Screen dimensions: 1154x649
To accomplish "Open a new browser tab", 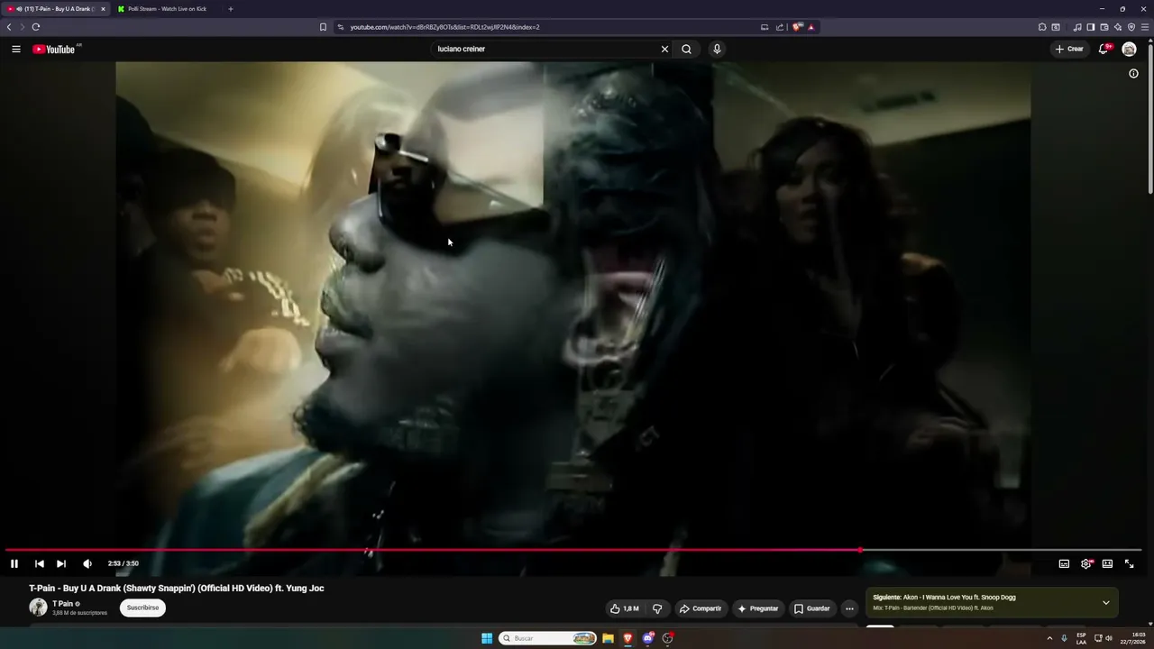I will pos(231,9).
